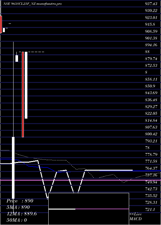Select the 757.16 price axis label
The height and width of the screenshot is (225, 161).
click(151, 175)
